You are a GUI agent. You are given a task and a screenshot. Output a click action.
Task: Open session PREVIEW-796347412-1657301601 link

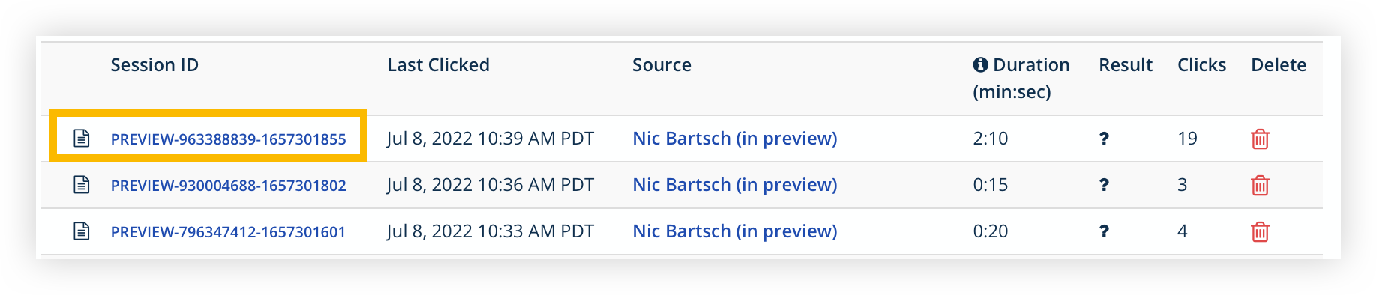pos(228,232)
